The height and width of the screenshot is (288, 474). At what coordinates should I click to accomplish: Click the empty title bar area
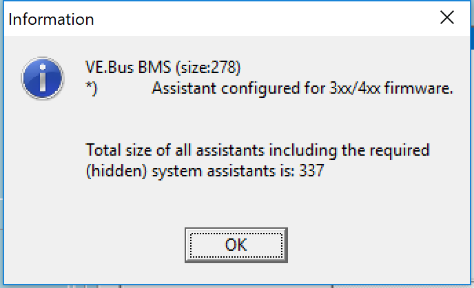click(263, 19)
